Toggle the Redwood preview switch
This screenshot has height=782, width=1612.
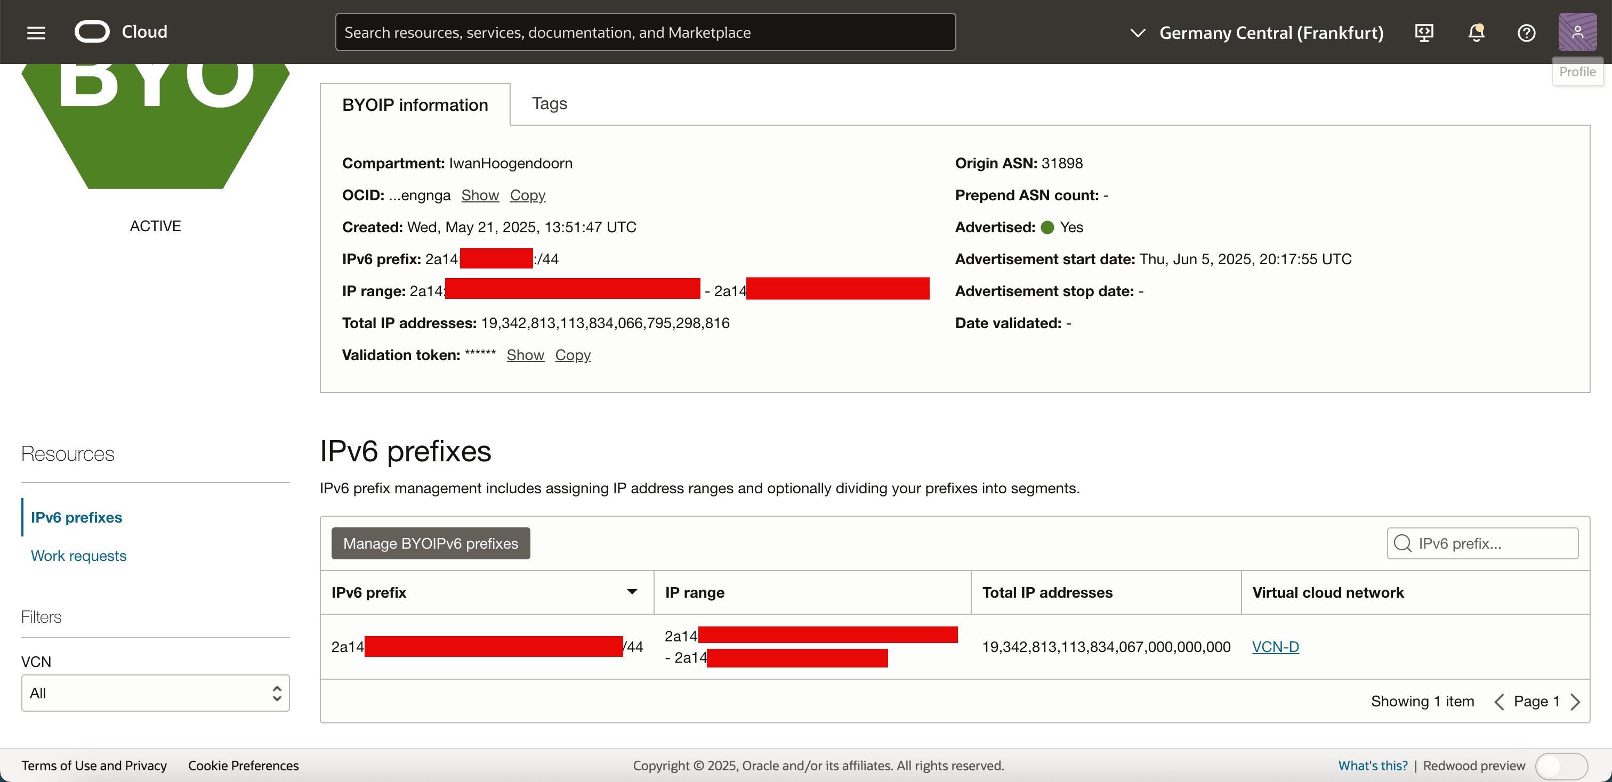click(x=1561, y=765)
